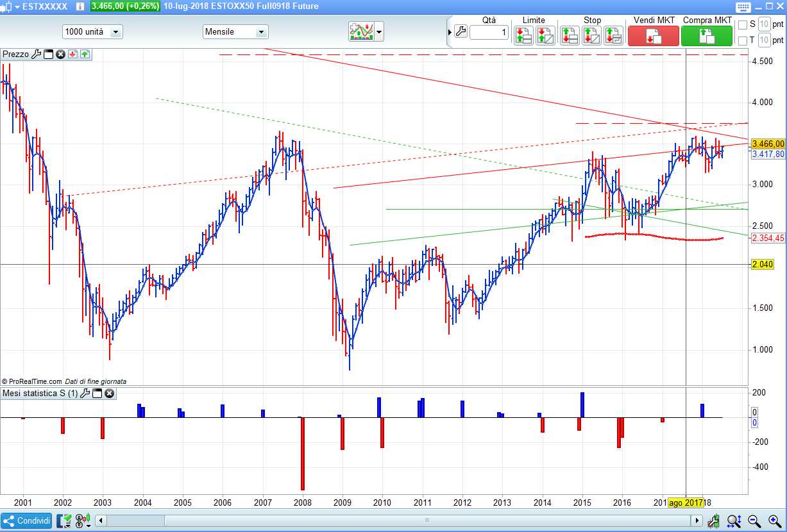Click the ago 2017 date marker

(x=686, y=503)
